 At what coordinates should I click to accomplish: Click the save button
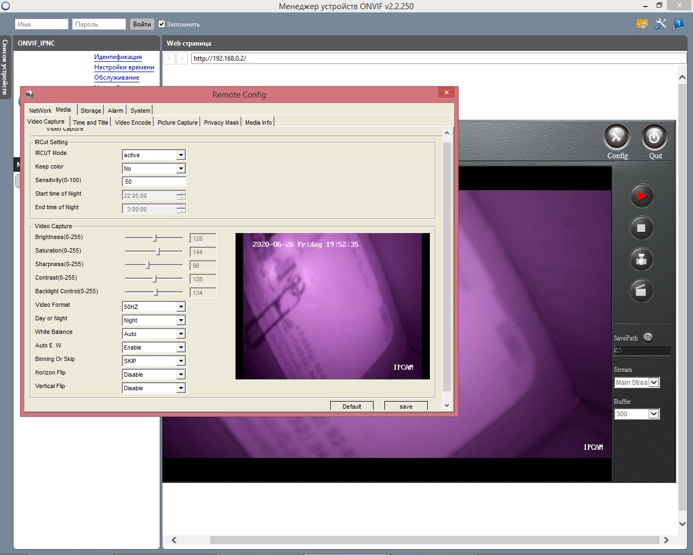(x=406, y=406)
